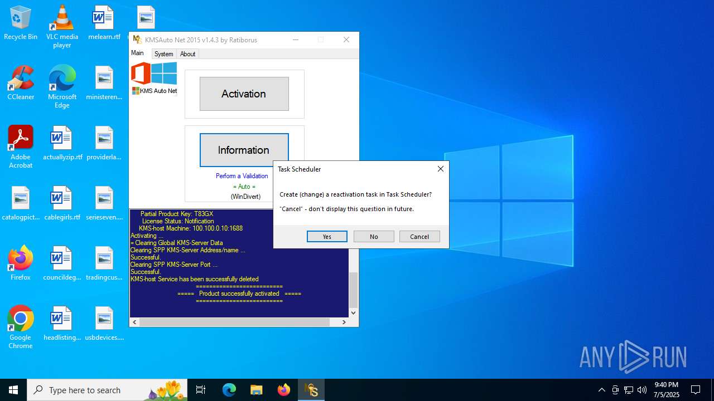Click the KMSAuto taskbar button
714x401 pixels.
point(311,390)
